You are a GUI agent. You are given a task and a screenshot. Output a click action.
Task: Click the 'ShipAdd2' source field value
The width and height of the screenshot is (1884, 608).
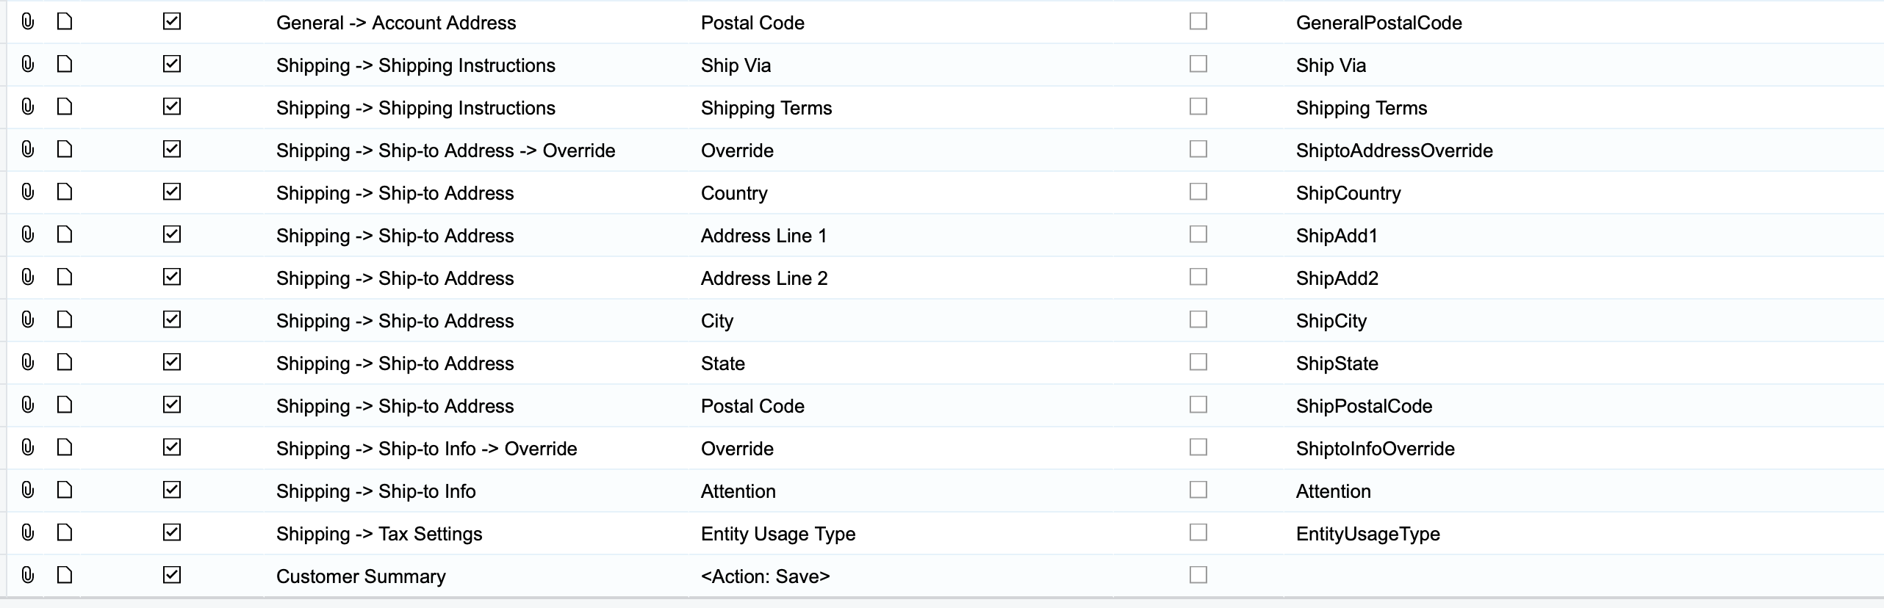click(1337, 278)
